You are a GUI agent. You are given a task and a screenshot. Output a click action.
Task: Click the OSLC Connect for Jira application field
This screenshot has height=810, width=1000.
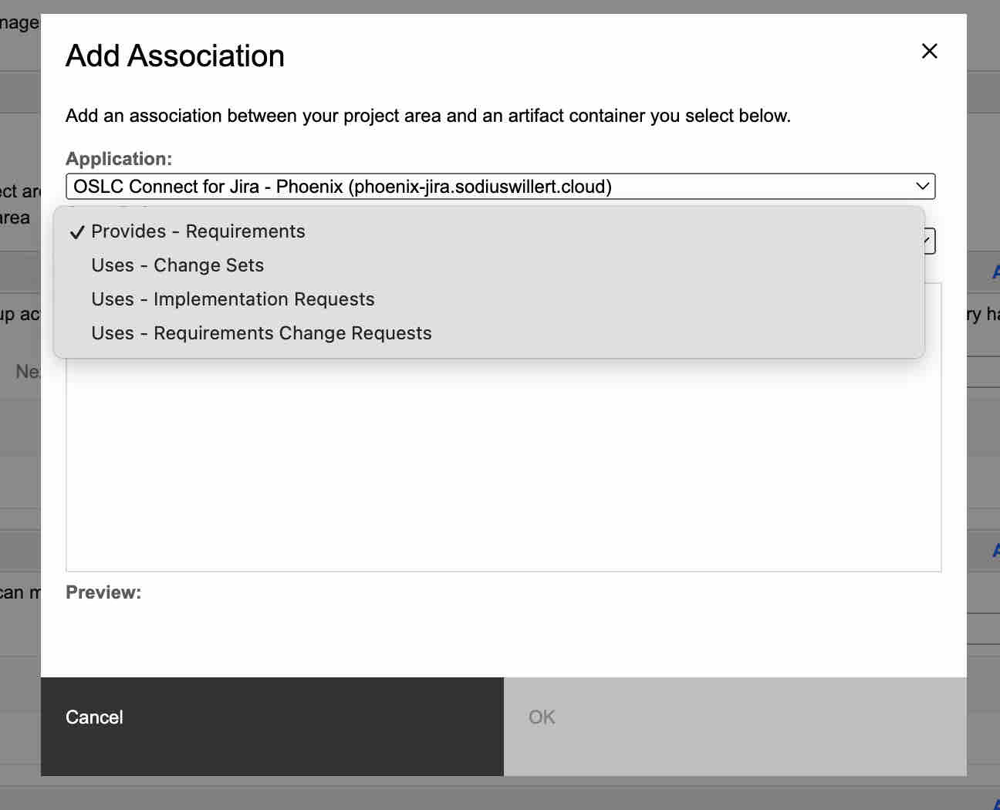click(494, 186)
